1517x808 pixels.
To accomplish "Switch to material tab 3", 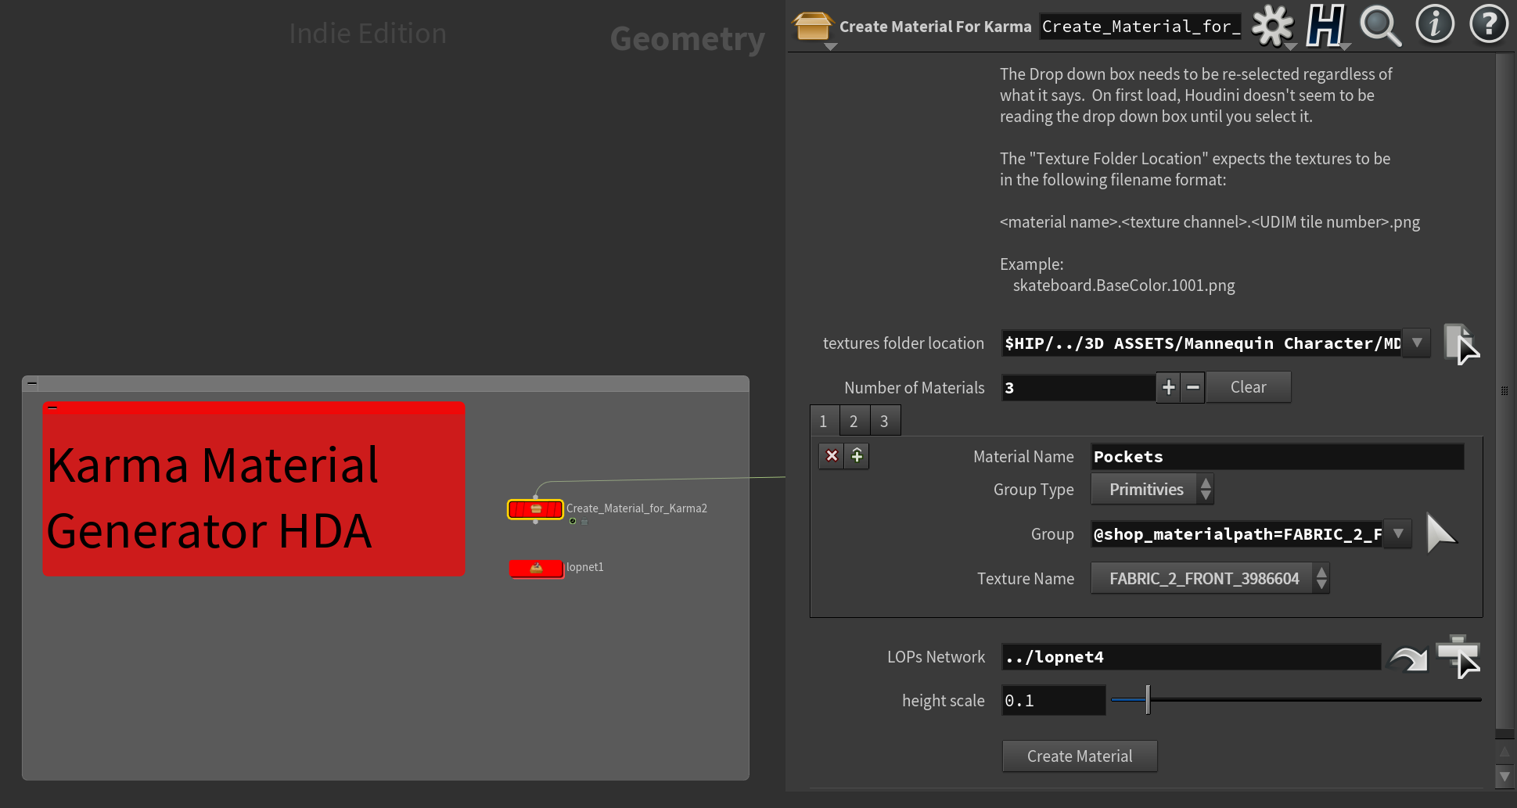I will [885, 422].
